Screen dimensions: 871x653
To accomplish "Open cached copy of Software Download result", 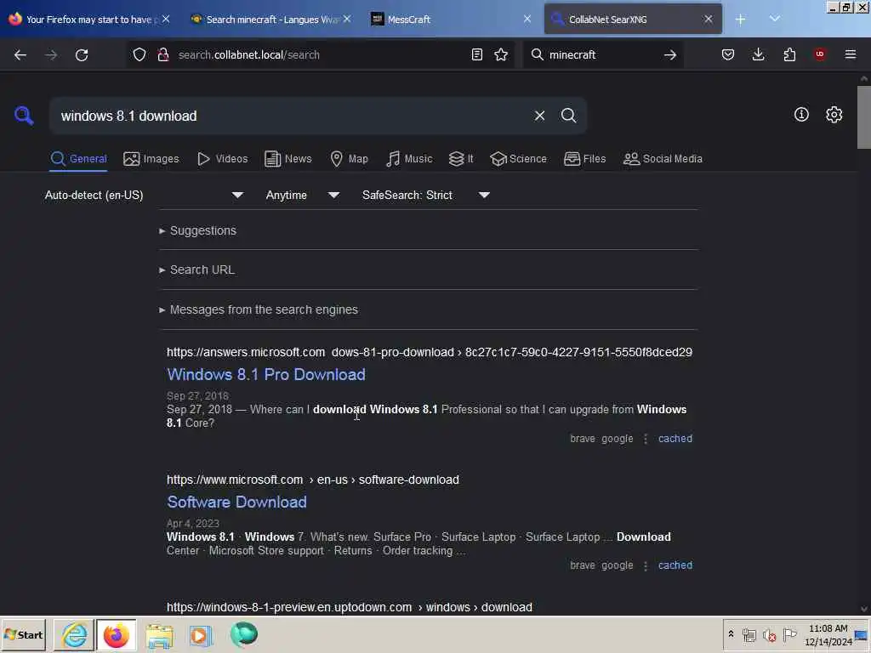I will [675, 565].
